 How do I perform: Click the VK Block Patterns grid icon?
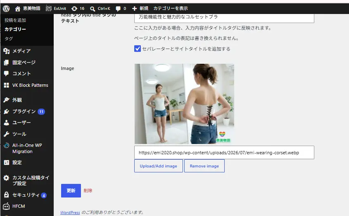click(x=7, y=85)
